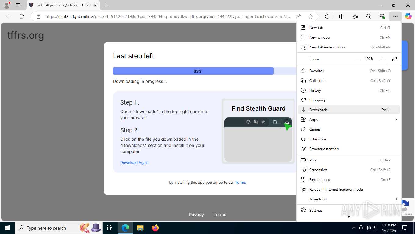Expand the Apps submenu arrow
Viewport: 415px width, 234px height.
tap(396, 120)
